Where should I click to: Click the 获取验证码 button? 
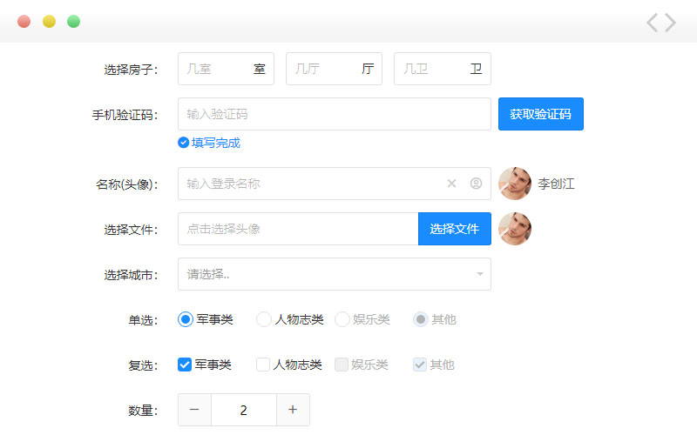click(x=540, y=114)
